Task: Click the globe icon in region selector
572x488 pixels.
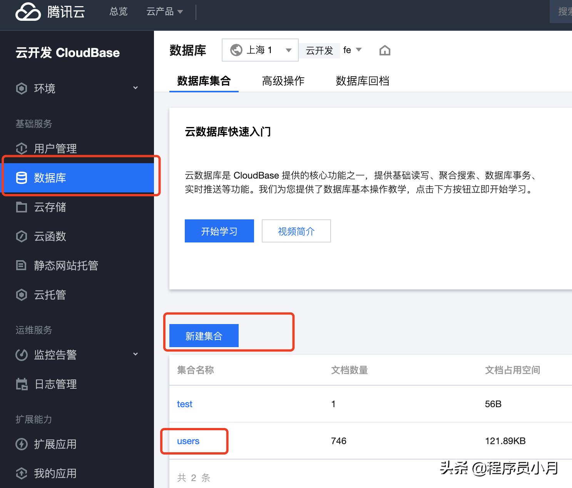Action: [x=236, y=50]
